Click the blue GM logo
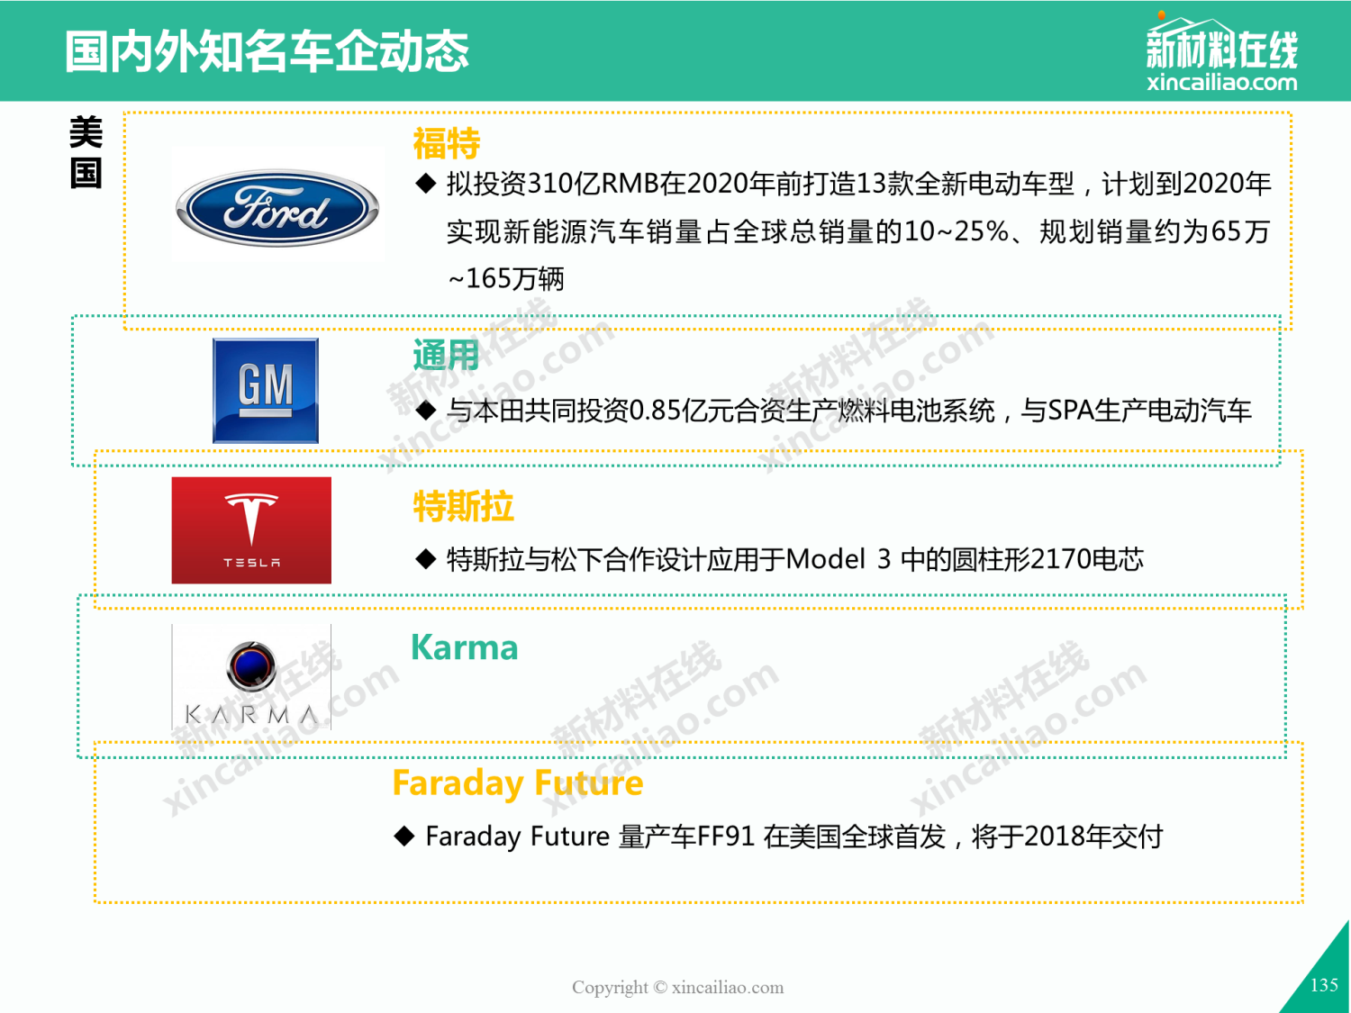The width and height of the screenshot is (1351, 1013). coord(266,391)
